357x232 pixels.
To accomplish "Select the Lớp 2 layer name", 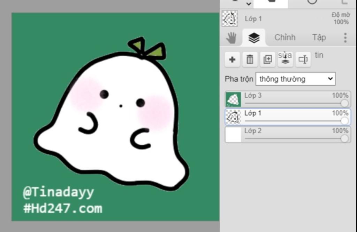I will coord(253,131).
